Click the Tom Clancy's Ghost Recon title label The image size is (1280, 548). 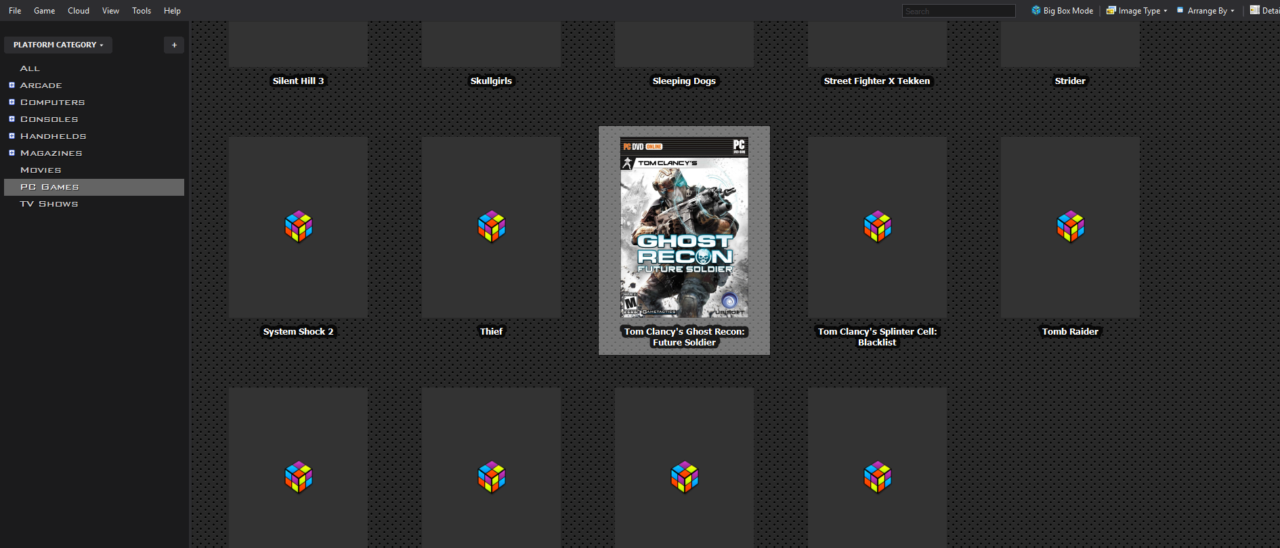(x=684, y=337)
